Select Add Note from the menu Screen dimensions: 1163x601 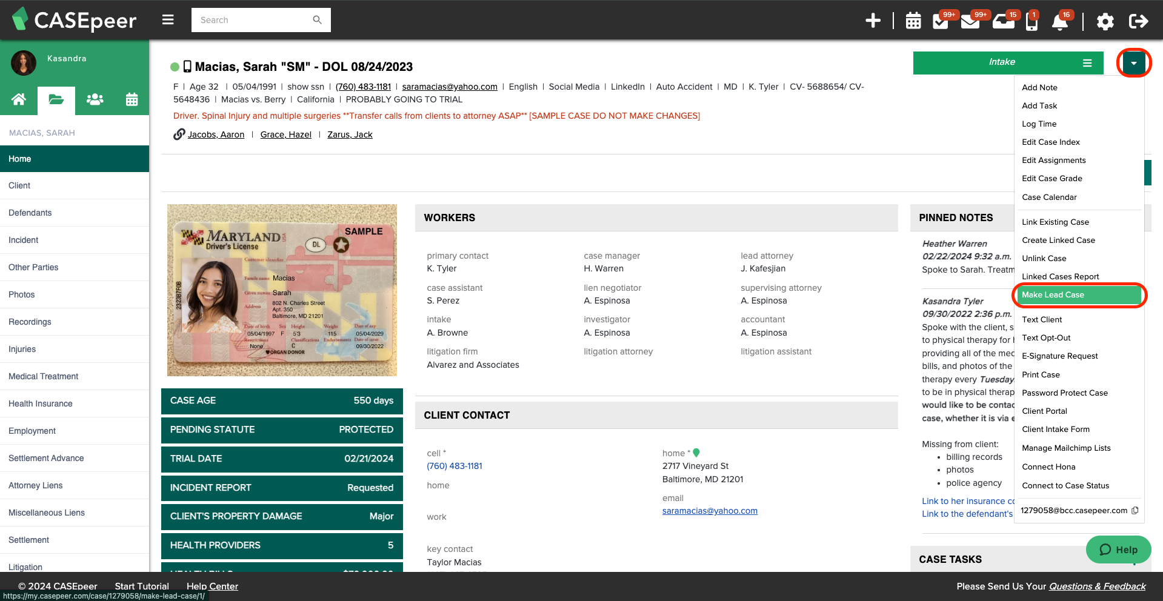click(1039, 87)
